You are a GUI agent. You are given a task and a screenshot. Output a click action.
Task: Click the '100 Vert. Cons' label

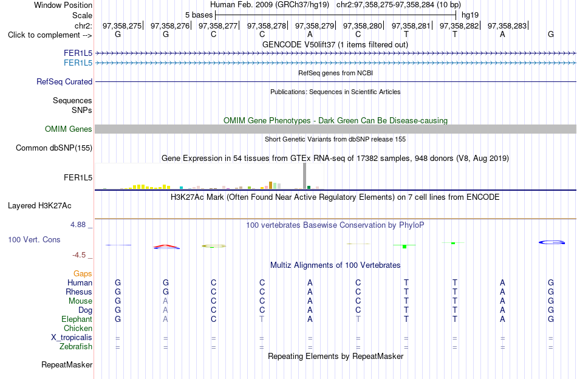coord(34,239)
